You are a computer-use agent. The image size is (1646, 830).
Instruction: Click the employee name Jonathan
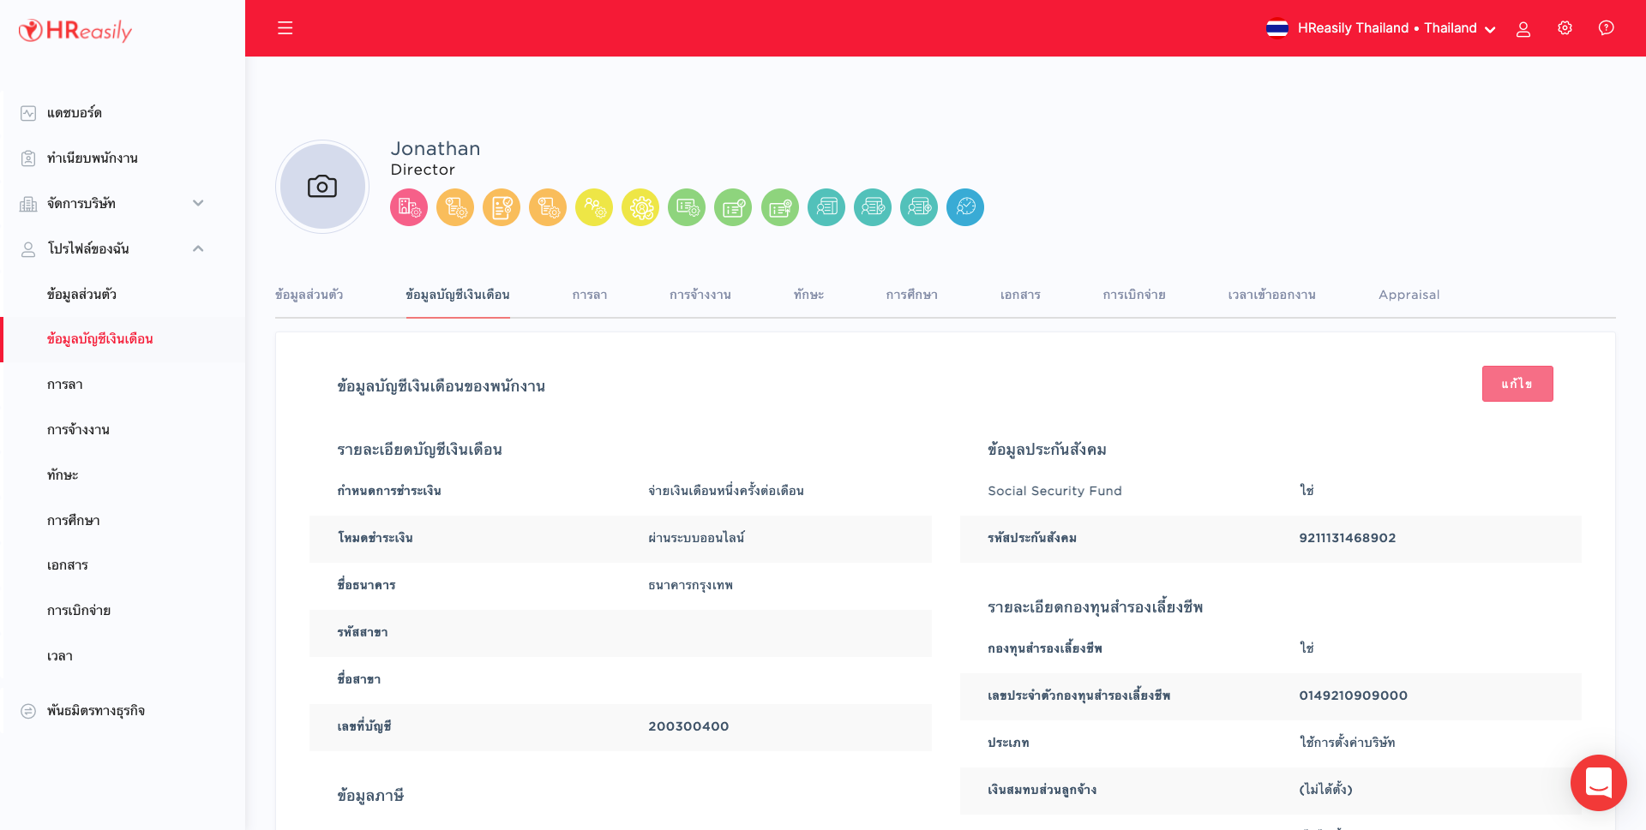point(436,149)
